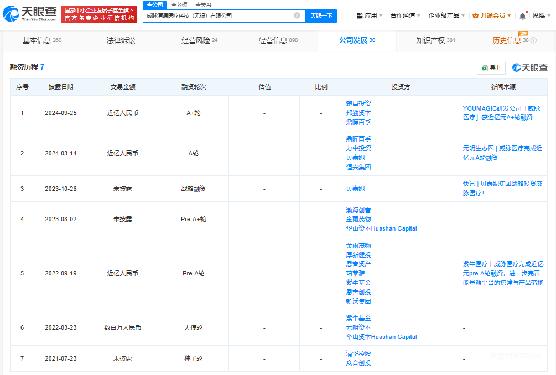Open 紫牛基金 in the Pre-A轮 row
This screenshot has height=375, width=556.
tap(358, 283)
